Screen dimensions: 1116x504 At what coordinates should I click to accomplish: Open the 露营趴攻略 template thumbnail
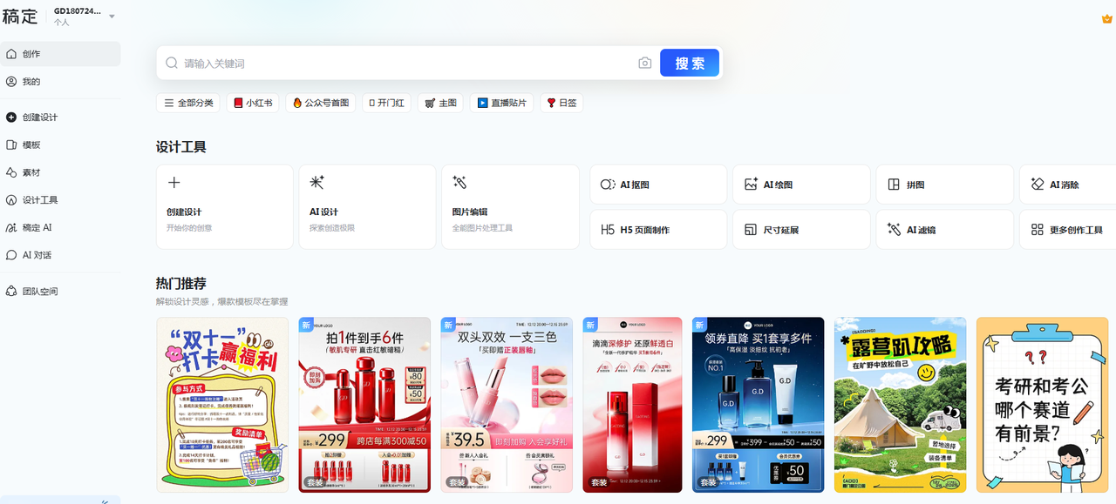point(900,405)
